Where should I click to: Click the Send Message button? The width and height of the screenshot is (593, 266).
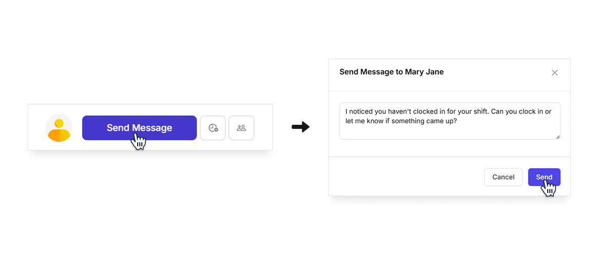139,128
